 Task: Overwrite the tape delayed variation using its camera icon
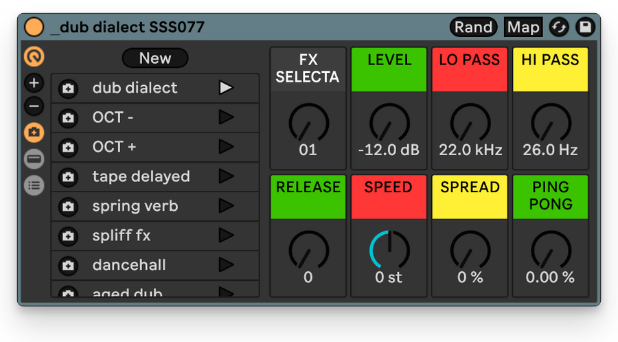(x=68, y=176)
